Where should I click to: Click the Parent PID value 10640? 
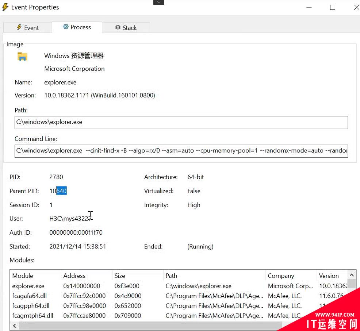point(58,191)
